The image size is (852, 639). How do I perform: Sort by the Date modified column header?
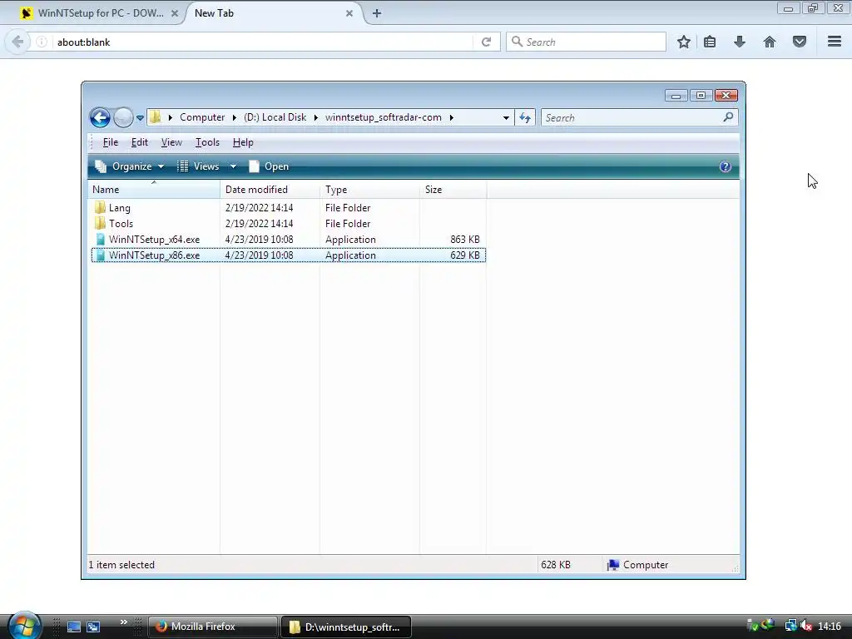(x=270, y=190)
